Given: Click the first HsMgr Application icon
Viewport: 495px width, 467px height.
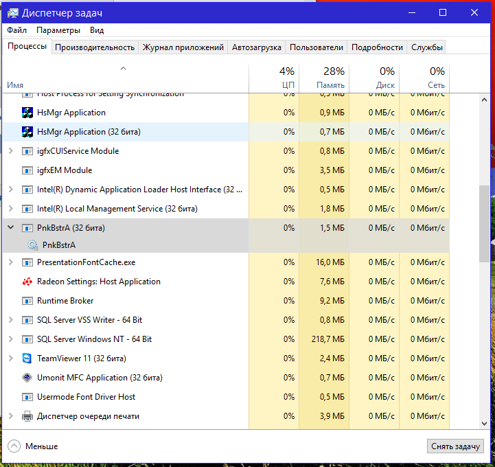Looking at the screenshot, I should click(27, 113).
